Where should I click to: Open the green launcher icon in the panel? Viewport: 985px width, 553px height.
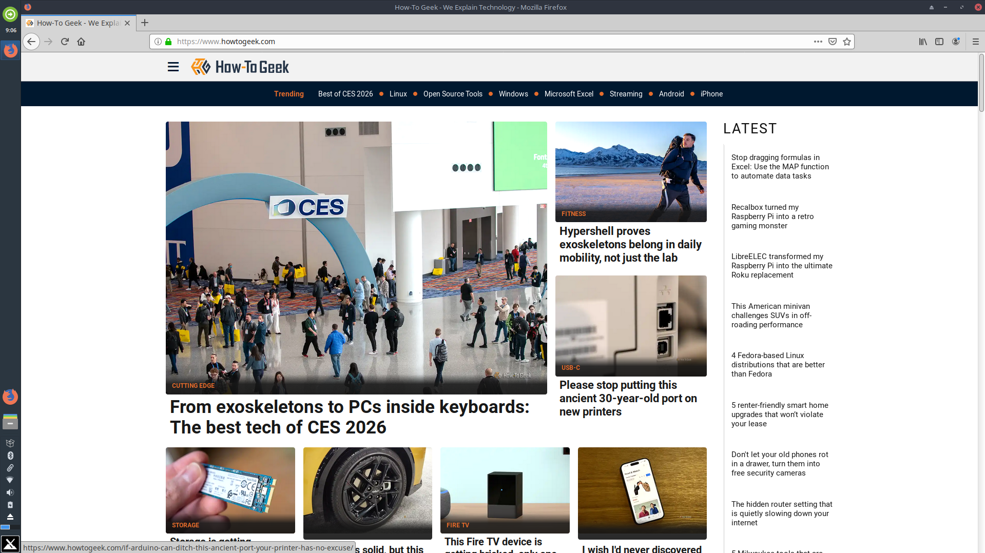click(x=10, y=14)
